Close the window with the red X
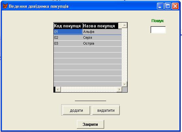Screen dimensions: 182x132 tap(175, 6)
